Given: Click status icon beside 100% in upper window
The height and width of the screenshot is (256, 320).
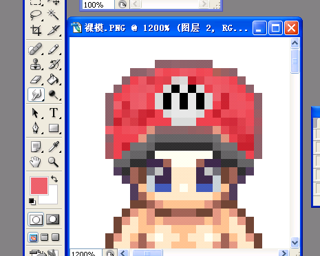Looking at the screenshot, I should pos(122,5).
